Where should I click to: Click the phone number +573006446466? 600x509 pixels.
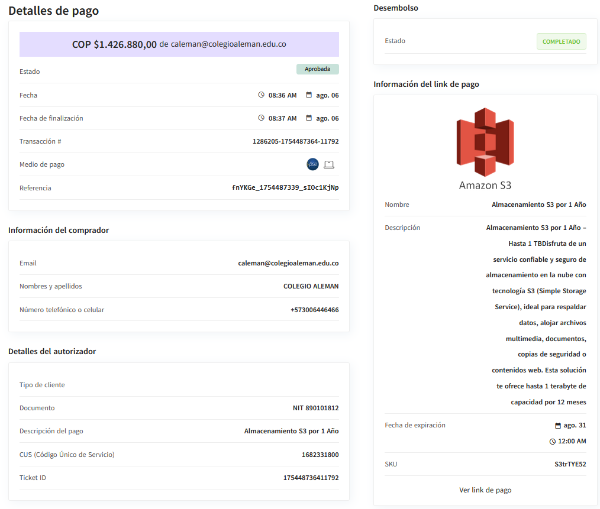click(x=314, y=310)
